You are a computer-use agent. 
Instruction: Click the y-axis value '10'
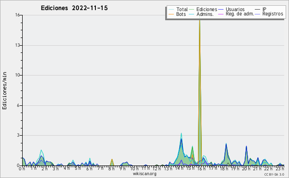point(17,75)
